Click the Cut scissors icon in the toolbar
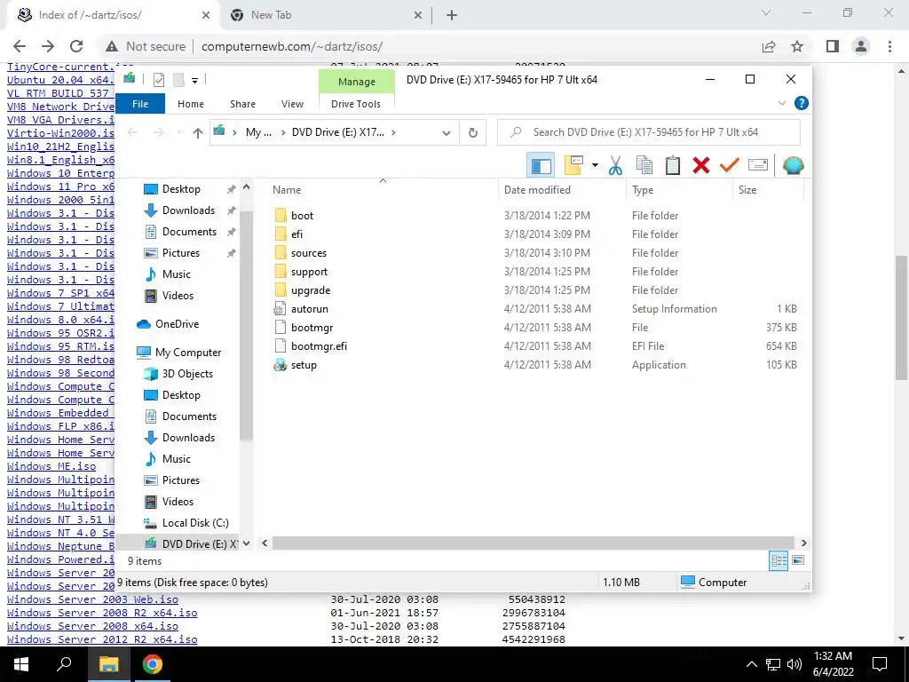The image size is (909, 682). click(615, 165)
